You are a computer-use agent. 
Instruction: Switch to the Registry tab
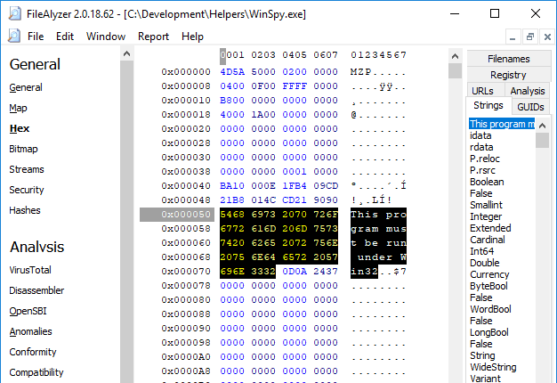[509, 75]
